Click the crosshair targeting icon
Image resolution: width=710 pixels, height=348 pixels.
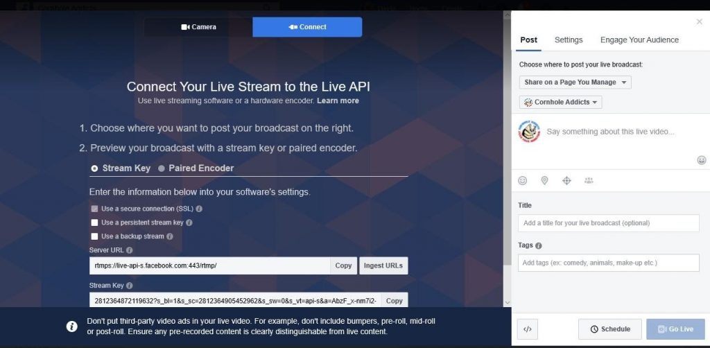tap(566, 180)
